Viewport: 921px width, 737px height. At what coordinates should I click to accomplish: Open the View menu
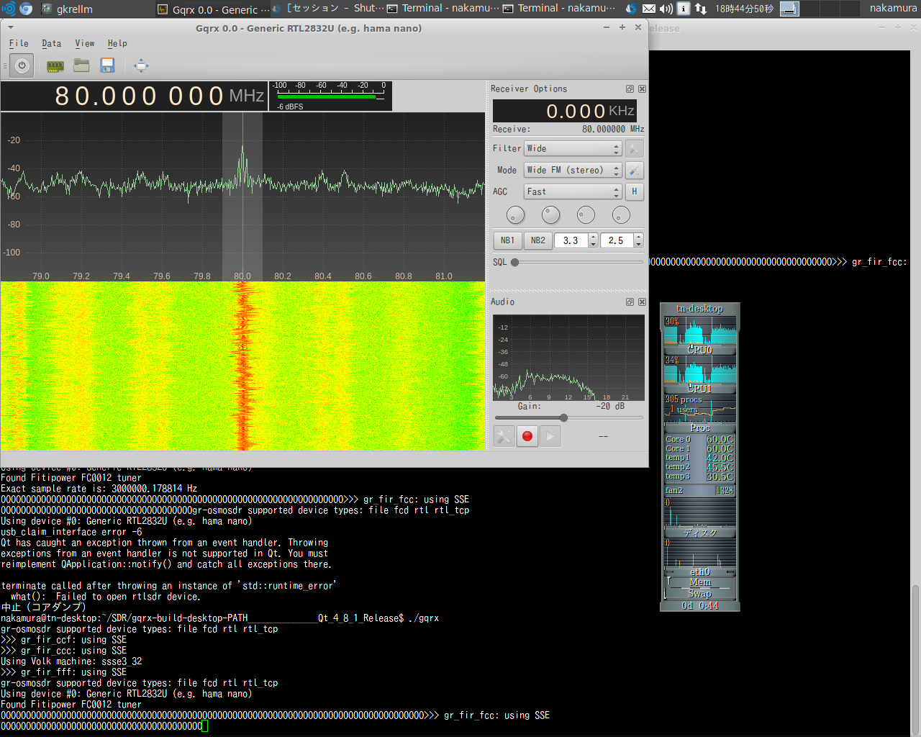(x=84, y=43)
